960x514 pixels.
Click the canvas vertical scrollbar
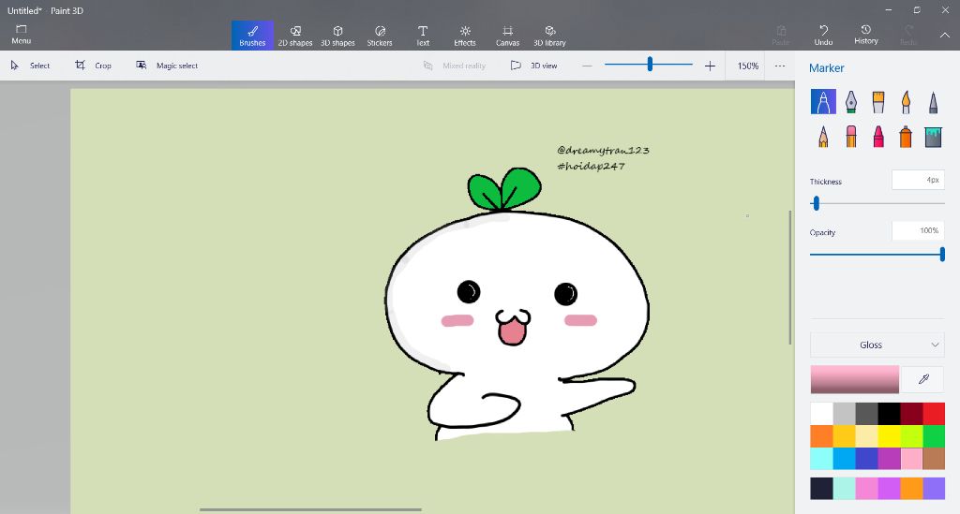(789, 277)
